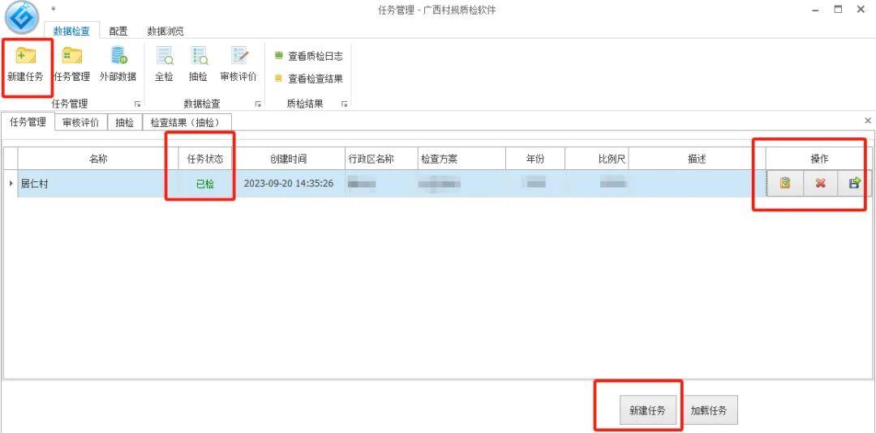Minimize the application window

pos(816,9)
